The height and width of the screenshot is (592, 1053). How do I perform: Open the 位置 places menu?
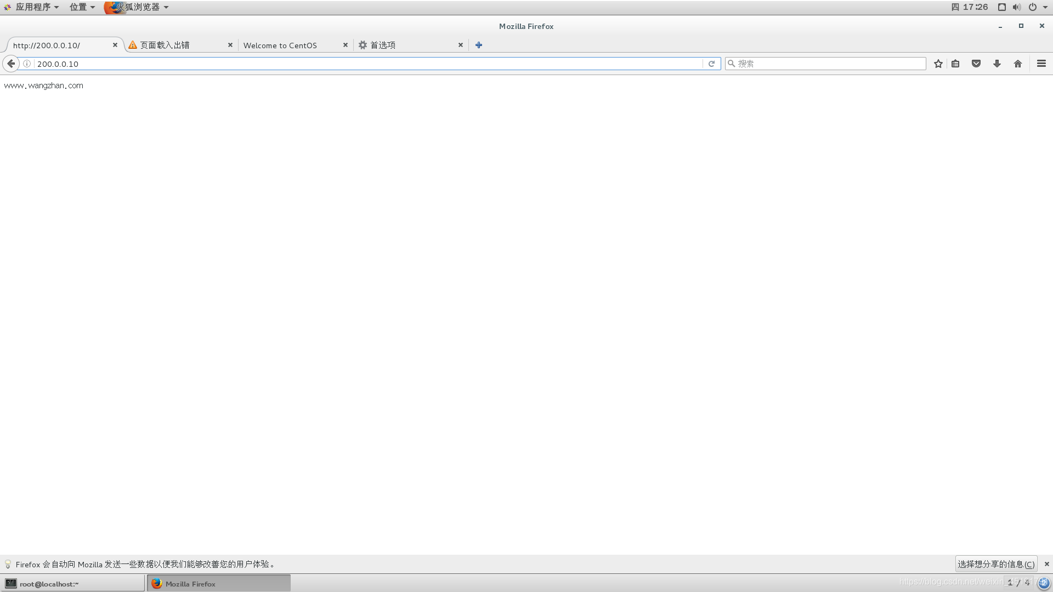point(82,7)
